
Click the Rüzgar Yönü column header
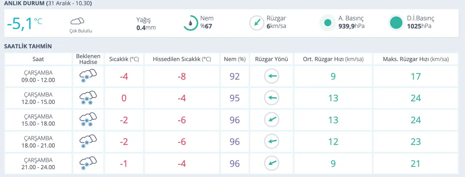tap(271, 59)
